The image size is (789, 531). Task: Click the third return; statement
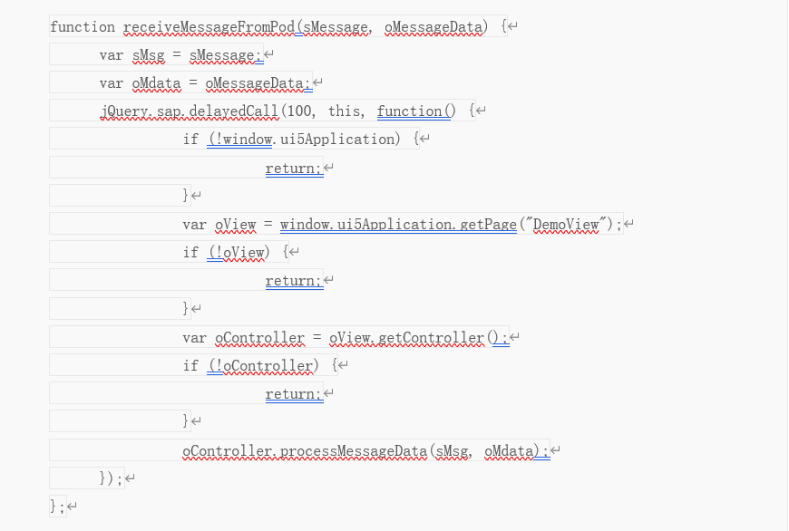pyautogui.click(x=295, y=394)
